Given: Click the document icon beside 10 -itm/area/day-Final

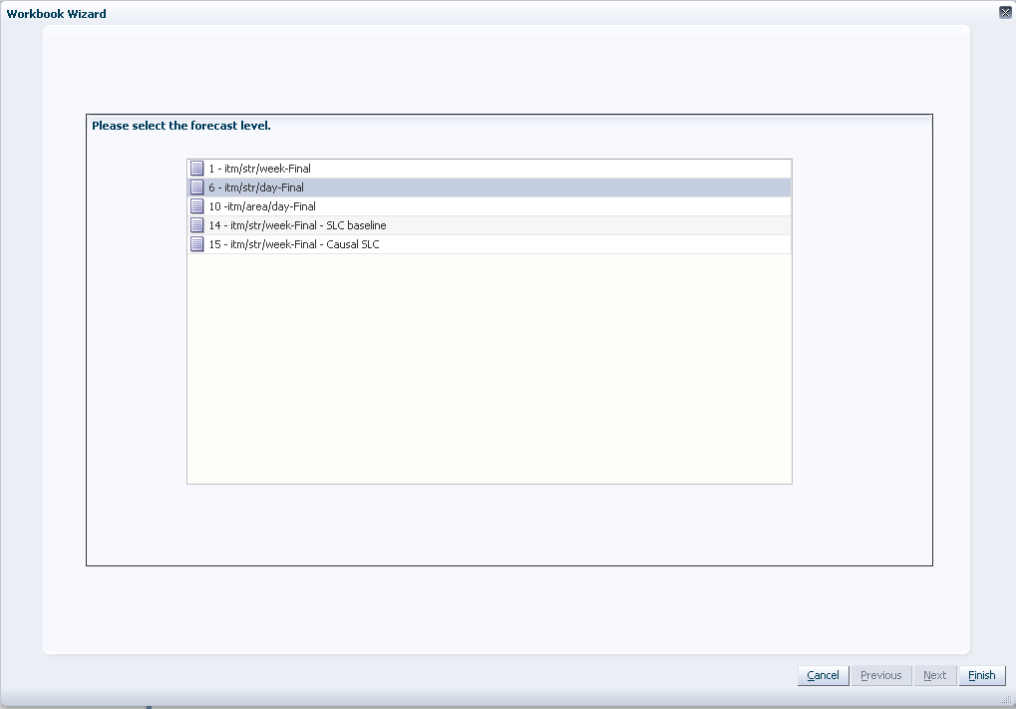Looking at the screenshot, I should tap(197, 206).
